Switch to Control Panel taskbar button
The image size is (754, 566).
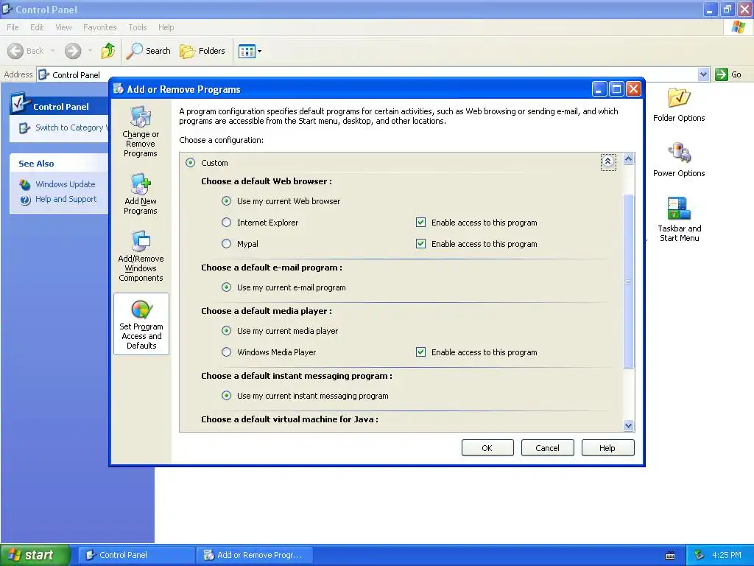click(x=136, y=555)
